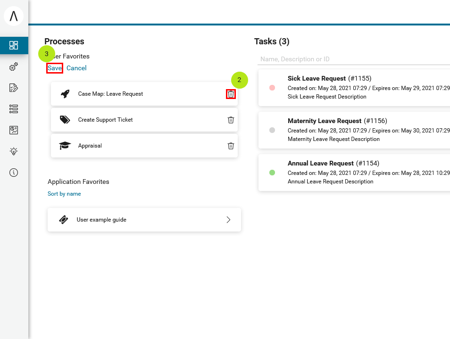Viewport: 450px width, 339px height.
Task: Open Processes via the gears sidebar icon
Action: click(x=14, y=67)
